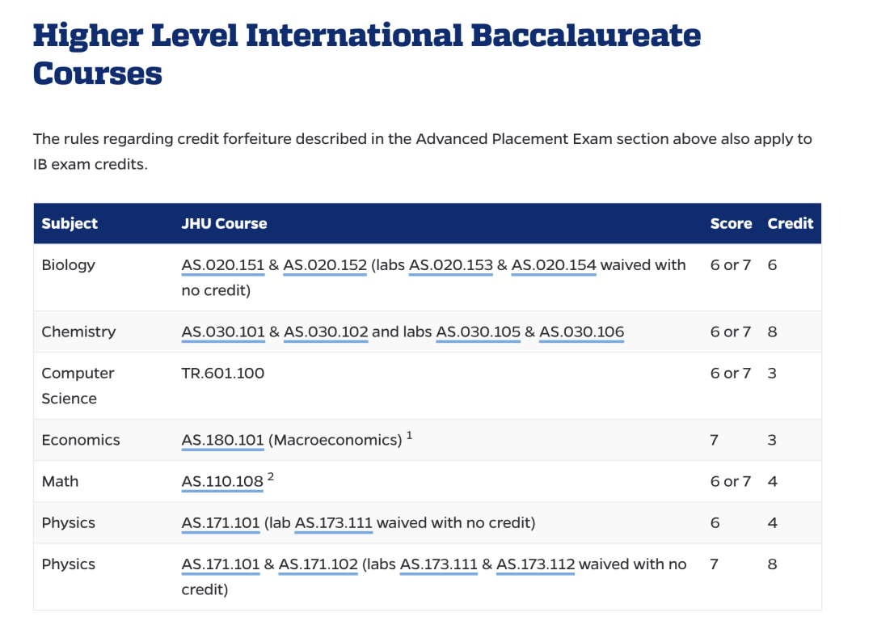Click the page heading Higher Level International Baccalaureate Courses
Viewport: 873px width, 621px height.
point(367,54)
